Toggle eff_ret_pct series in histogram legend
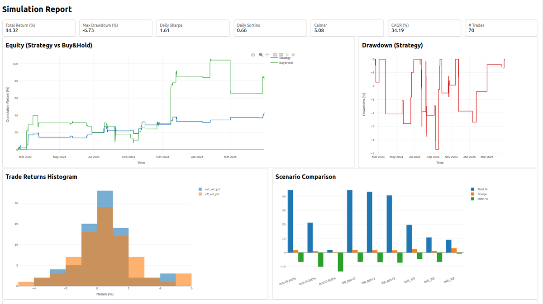543x304 pixels. [209, 194]
